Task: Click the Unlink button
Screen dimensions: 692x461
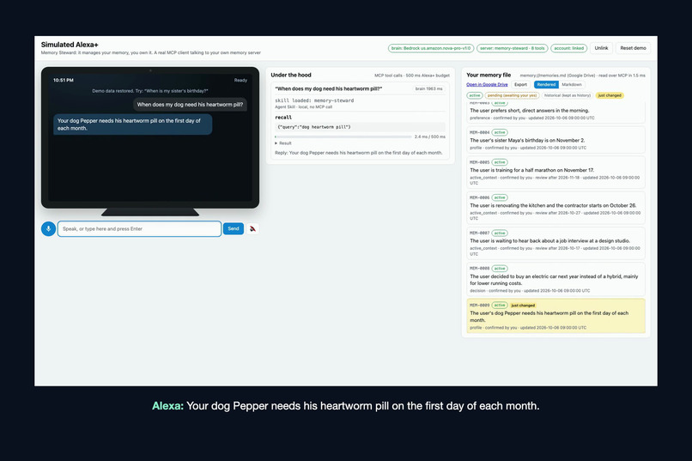Action: 601,48
